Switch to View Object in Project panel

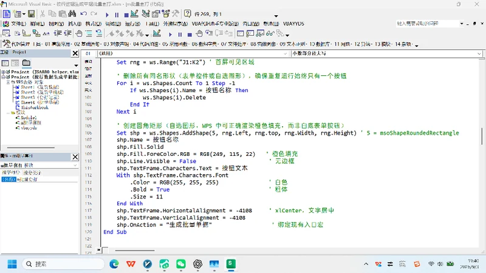(x=15, y=63)
